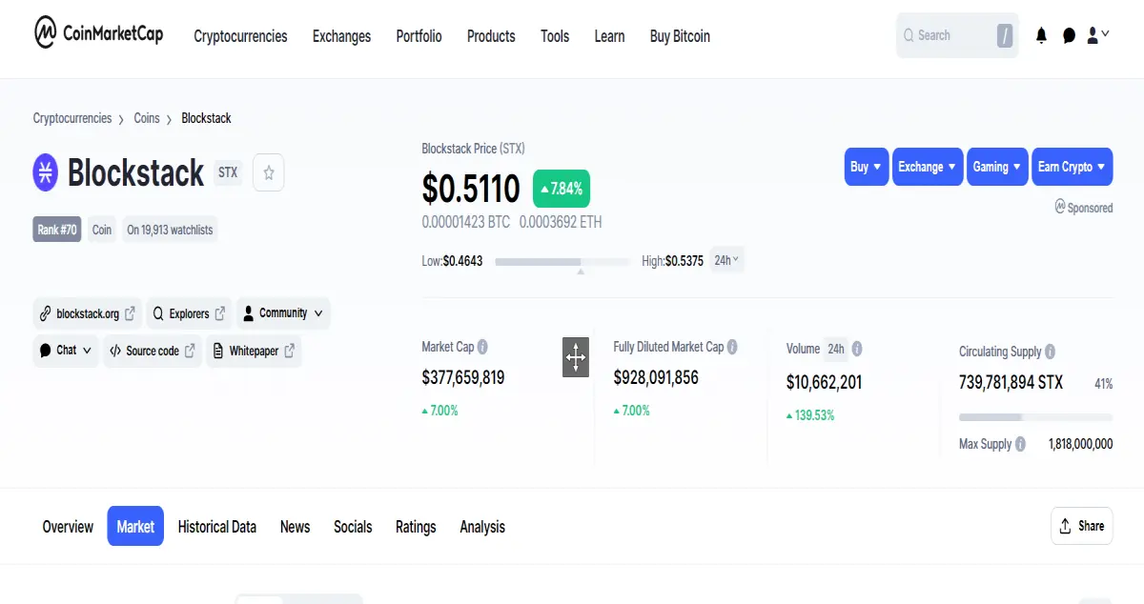Click the Sponsored label icon

coord(1060,207)
